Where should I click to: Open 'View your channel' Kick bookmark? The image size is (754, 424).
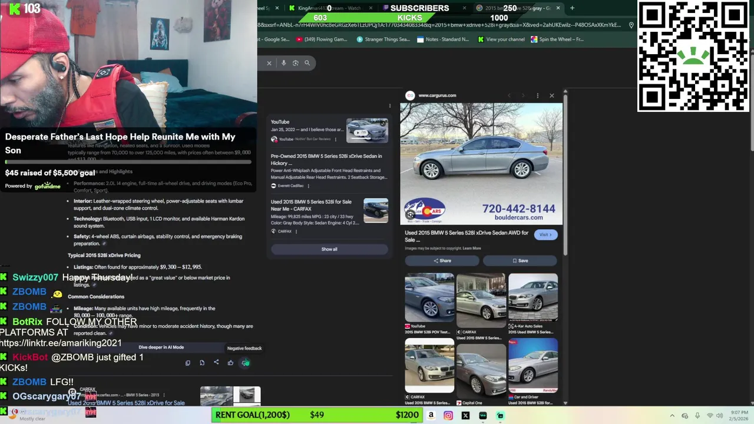501,39
